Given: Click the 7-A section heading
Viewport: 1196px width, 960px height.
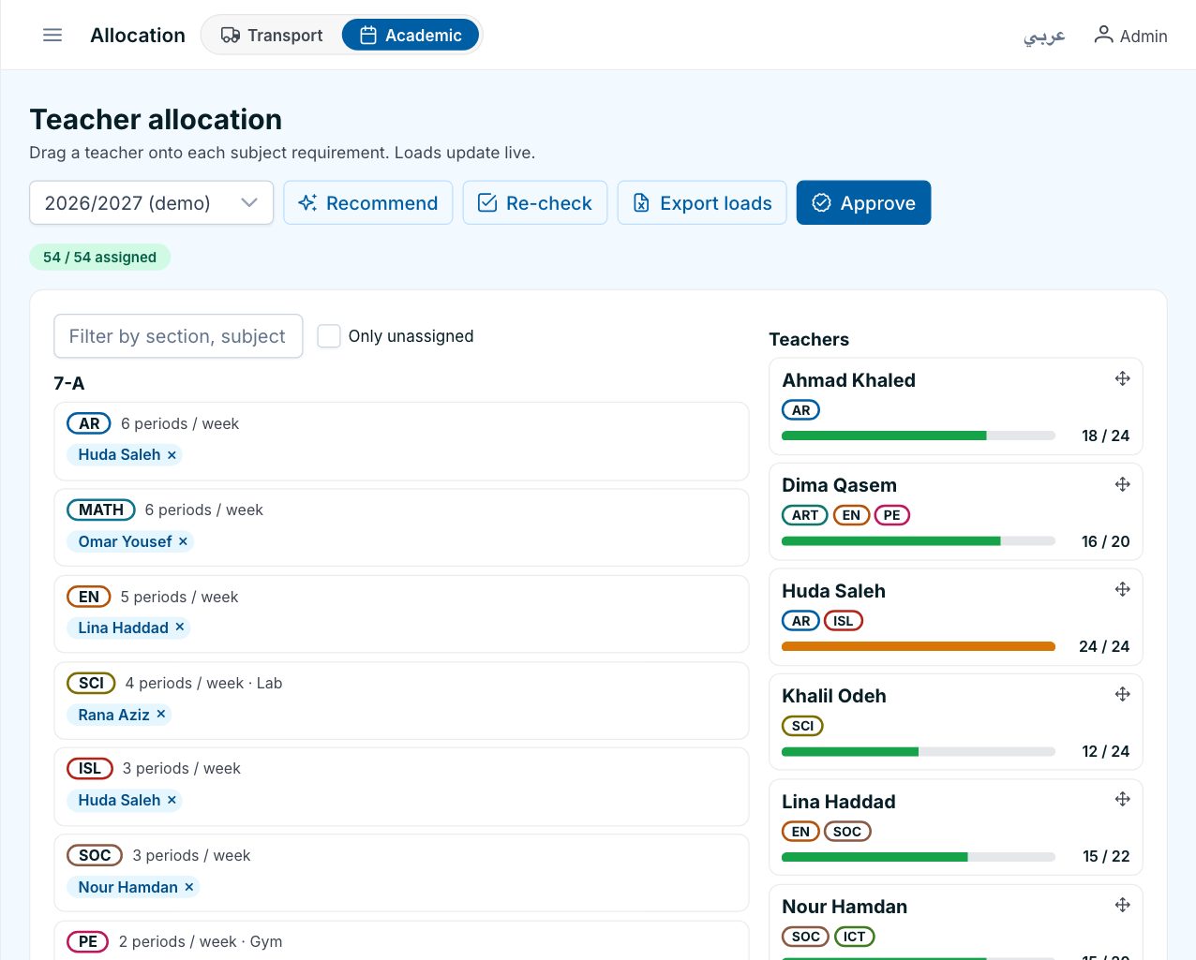Looking at the screenshot, I should [x=69, y=383].
